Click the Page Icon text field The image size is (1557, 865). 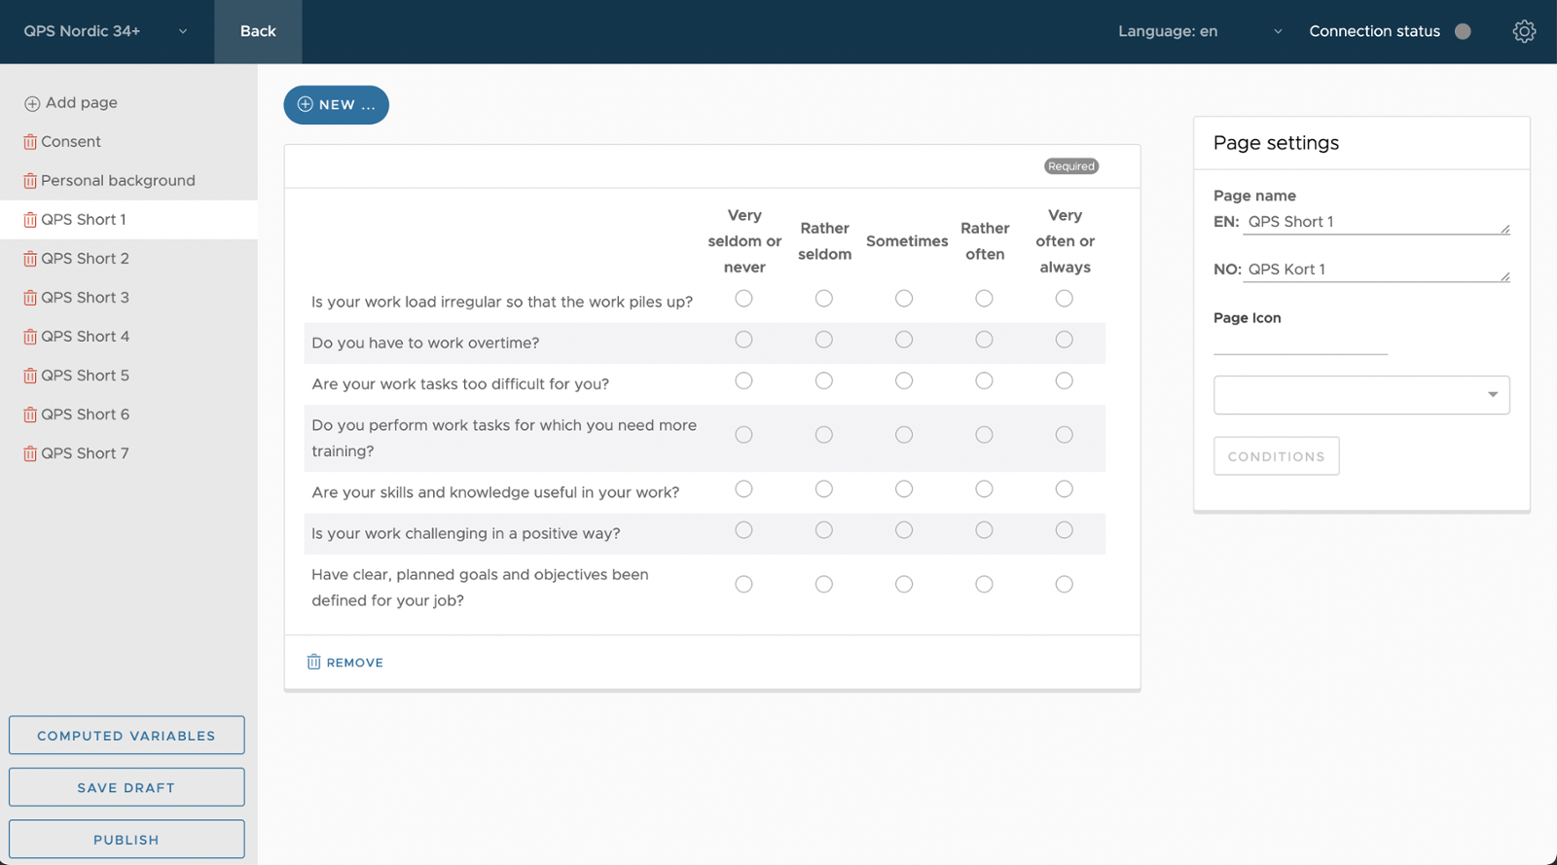1300,342
